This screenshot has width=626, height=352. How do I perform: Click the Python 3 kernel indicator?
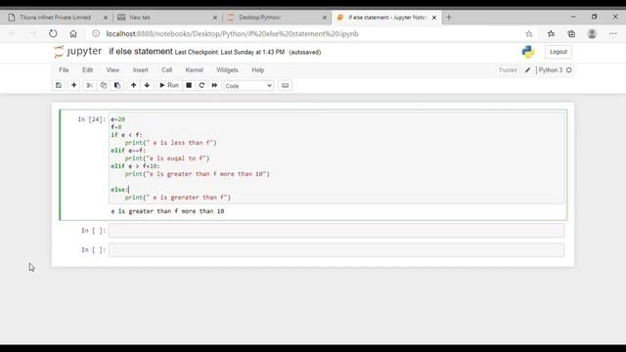[x=550, y=70]
